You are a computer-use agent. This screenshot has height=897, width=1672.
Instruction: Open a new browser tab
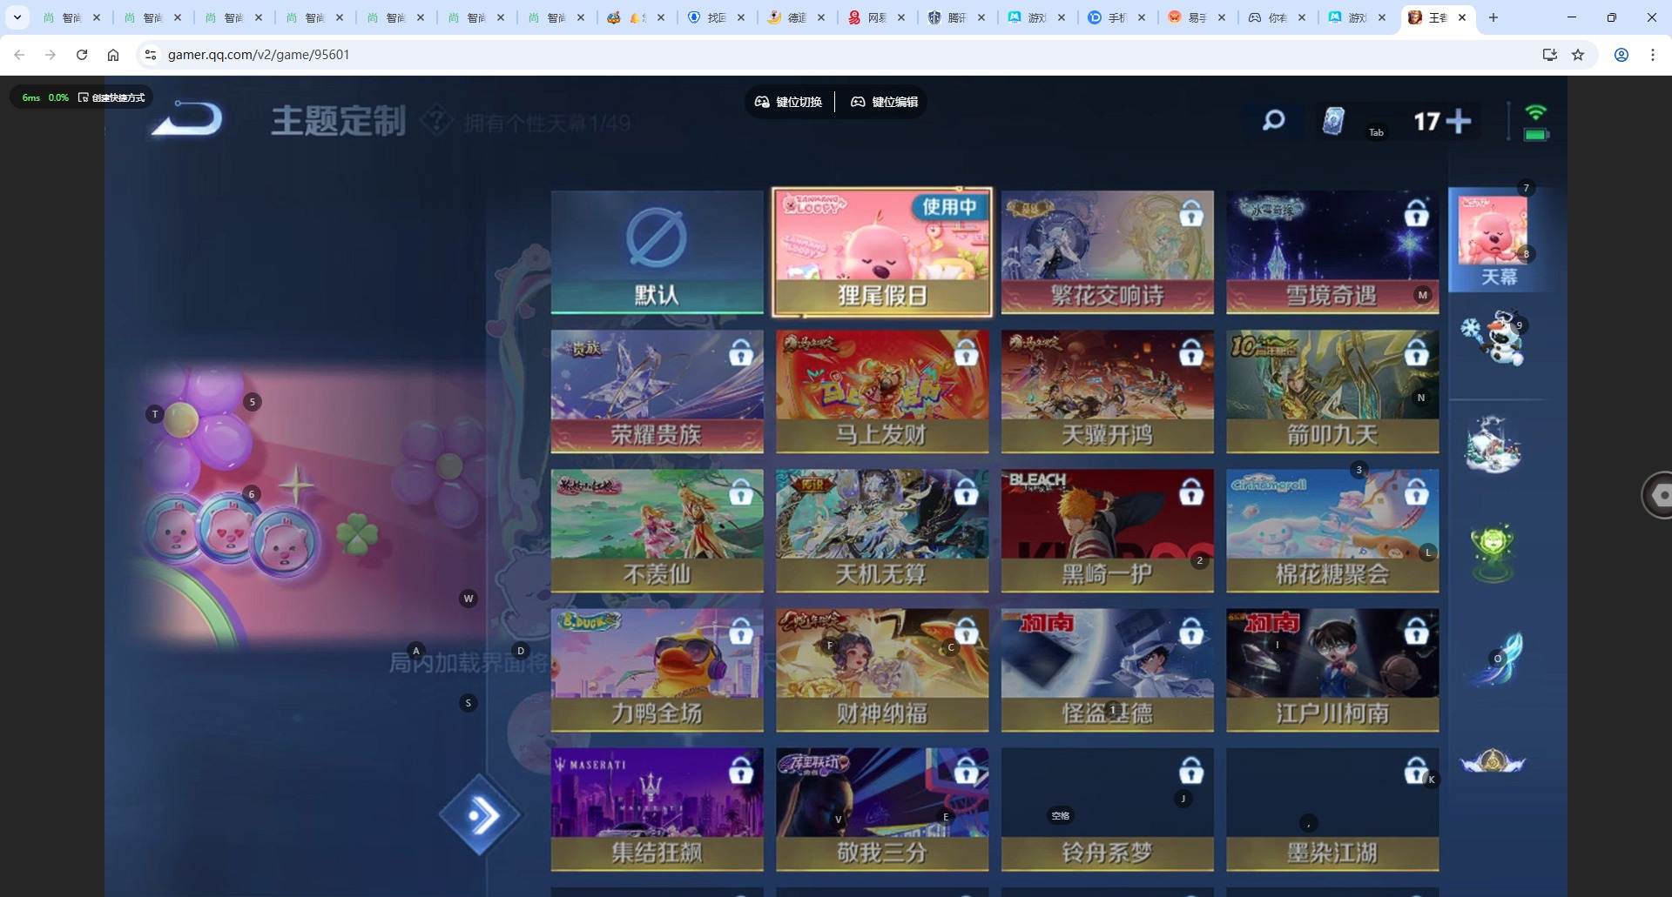1493,17
